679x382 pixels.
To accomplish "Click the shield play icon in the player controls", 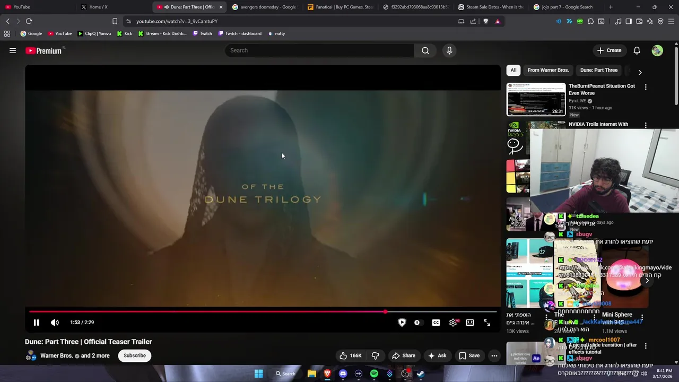I will click(x=402, y=323).
